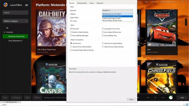Check Compile Shaders Before Starting
Viewport: 189px width, 106px height.
click(x=71, y=50)
